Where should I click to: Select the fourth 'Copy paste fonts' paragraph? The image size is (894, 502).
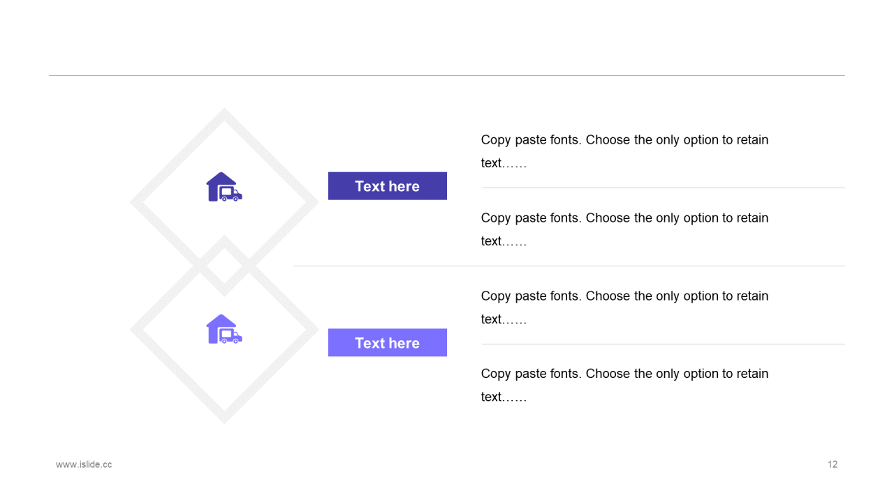pos(625,385)
